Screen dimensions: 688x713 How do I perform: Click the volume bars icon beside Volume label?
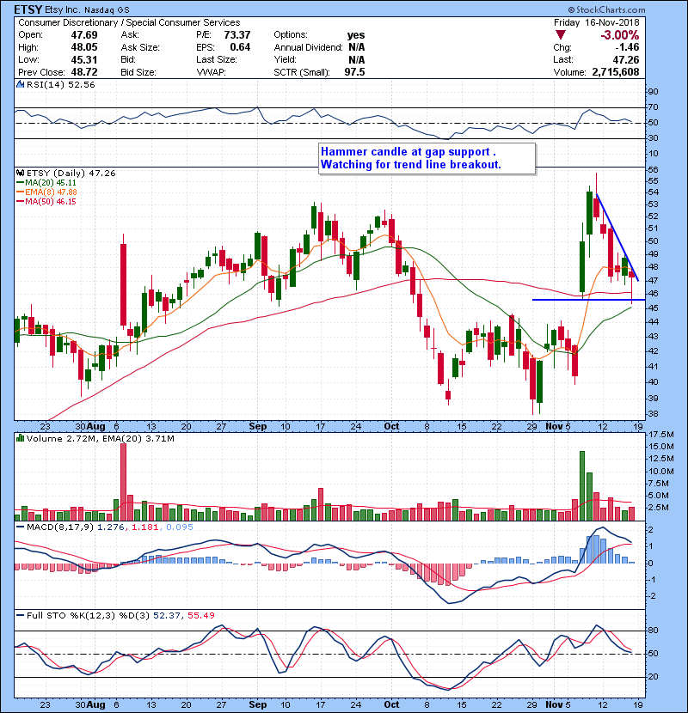click(20, 438)
